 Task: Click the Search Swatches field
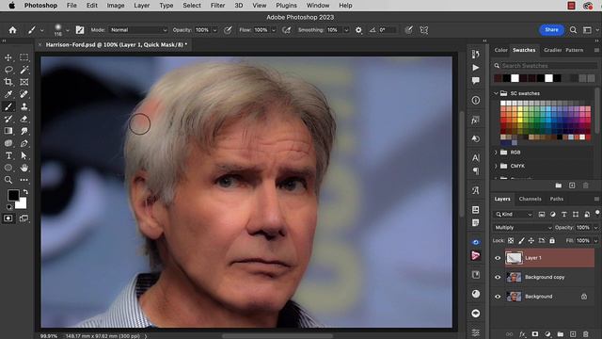(x=546, y=66)
